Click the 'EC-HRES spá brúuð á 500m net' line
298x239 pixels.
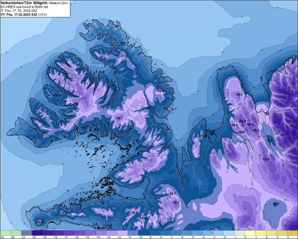(x=24, y=7)
